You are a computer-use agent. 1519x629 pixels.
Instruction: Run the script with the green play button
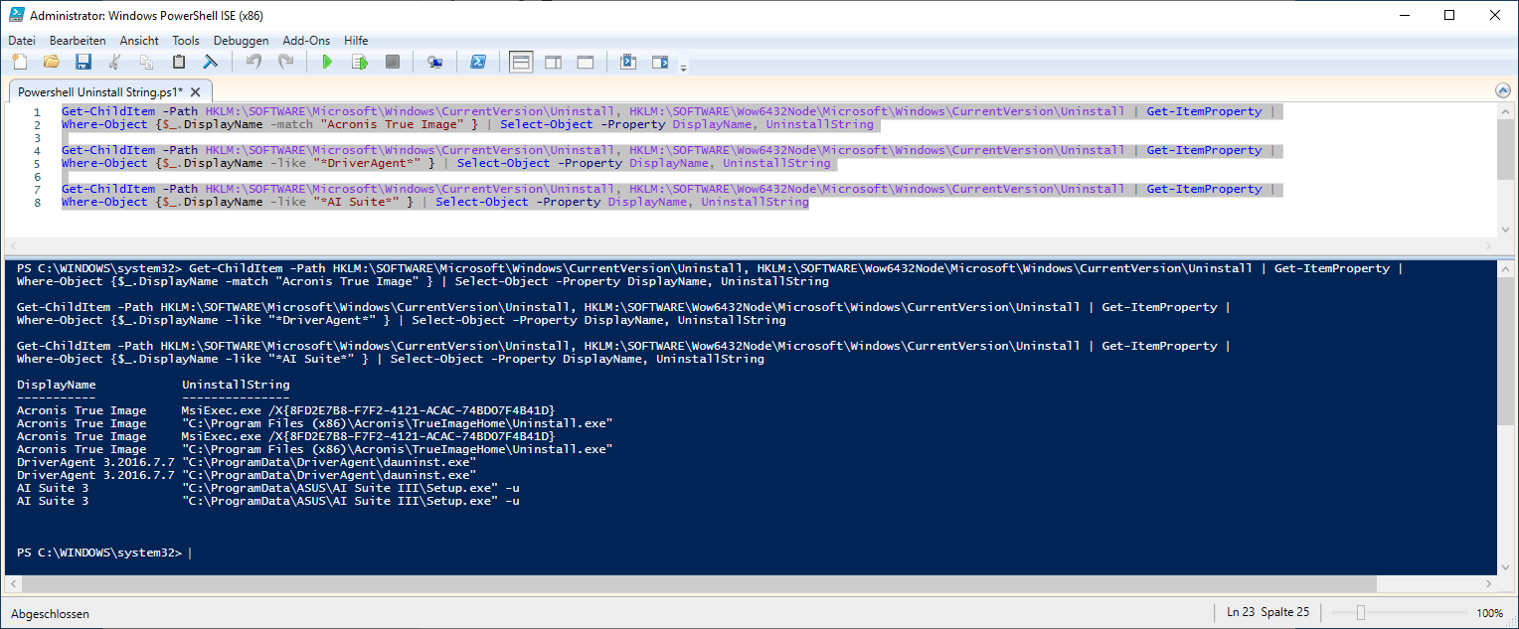tap(327, 63)
